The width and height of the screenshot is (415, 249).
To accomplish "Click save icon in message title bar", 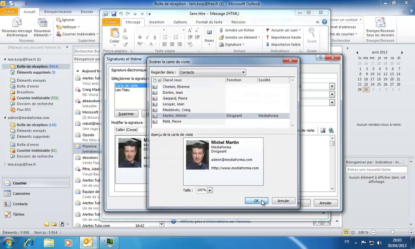I will (x=114, y=14).
